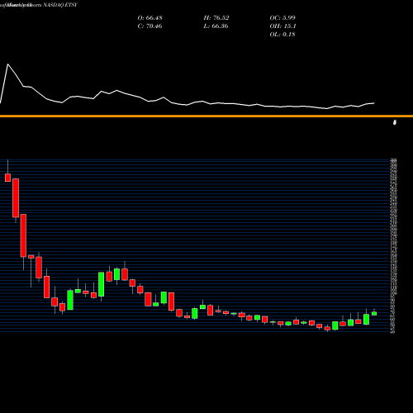Click the peak of the white line chart
This screenshot has width=413, height=413.
[7, 64]
